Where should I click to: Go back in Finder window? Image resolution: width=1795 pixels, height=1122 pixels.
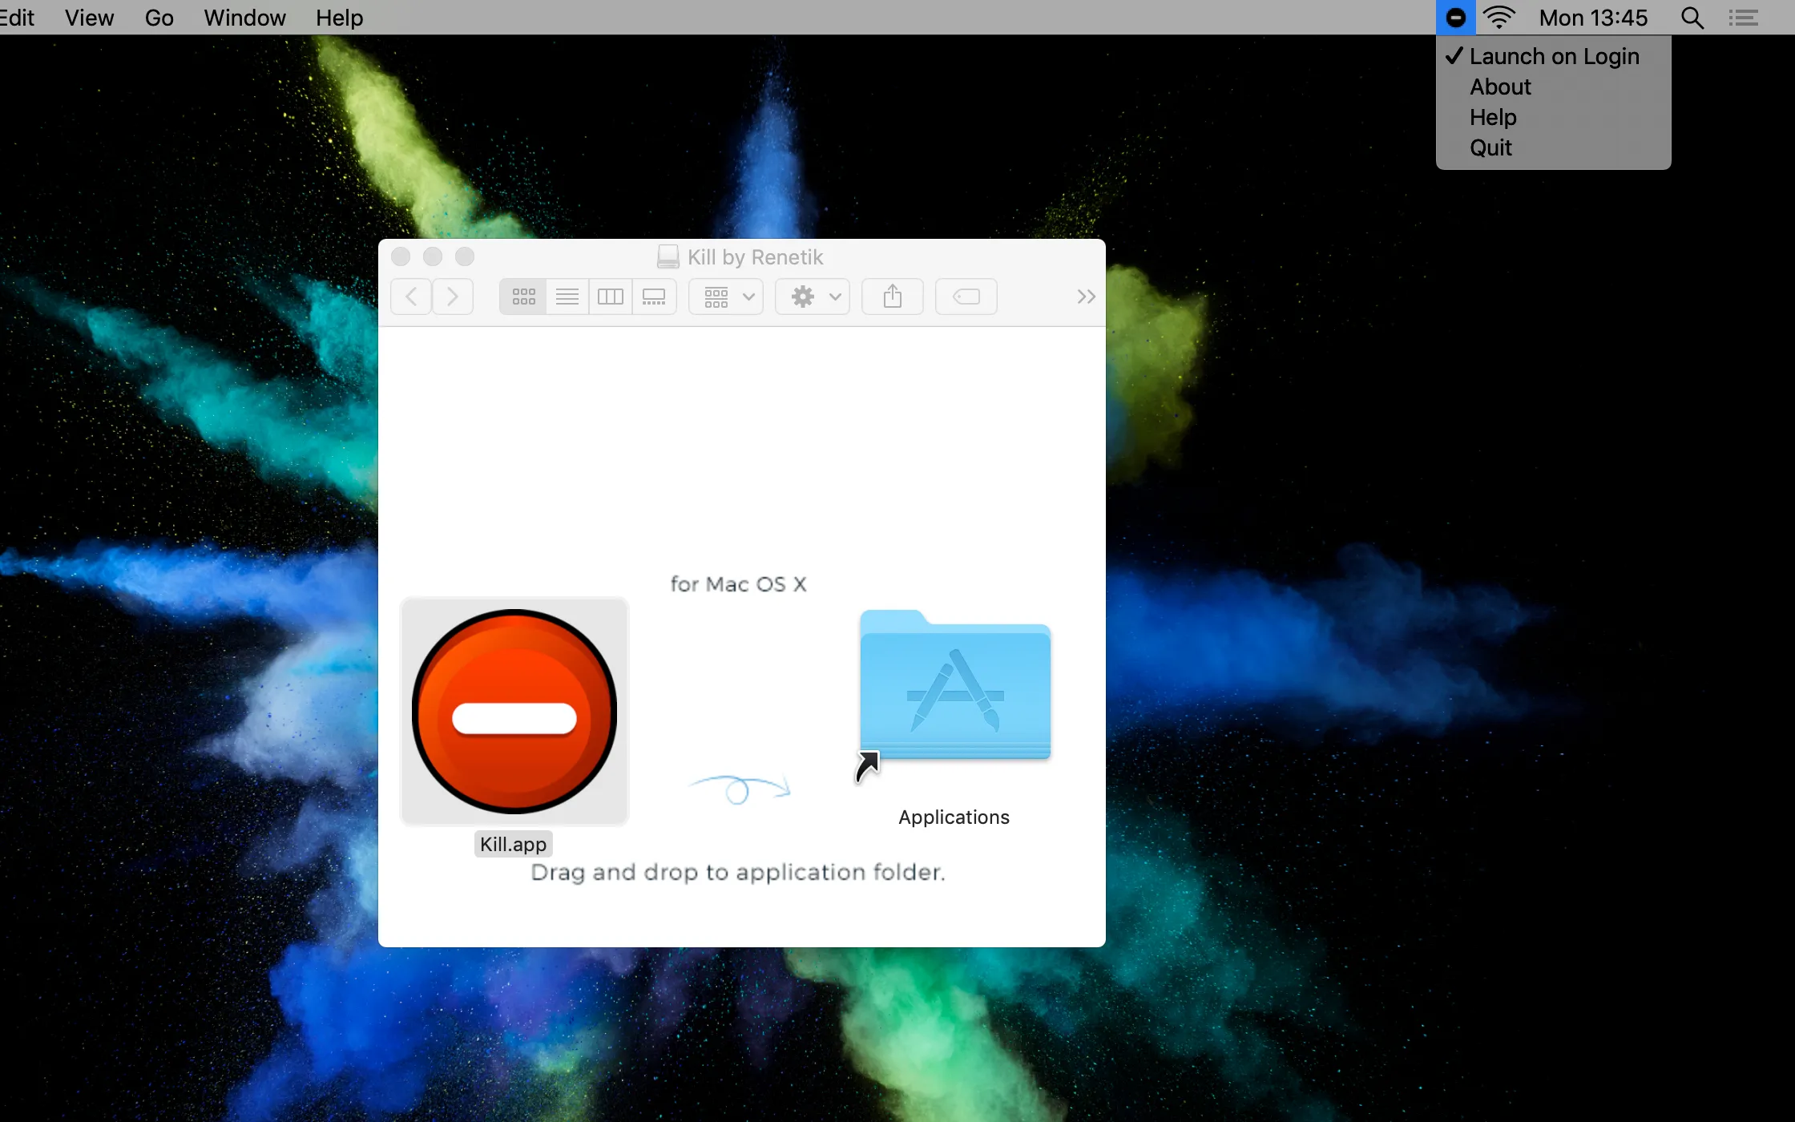click(x=411, y=297)
